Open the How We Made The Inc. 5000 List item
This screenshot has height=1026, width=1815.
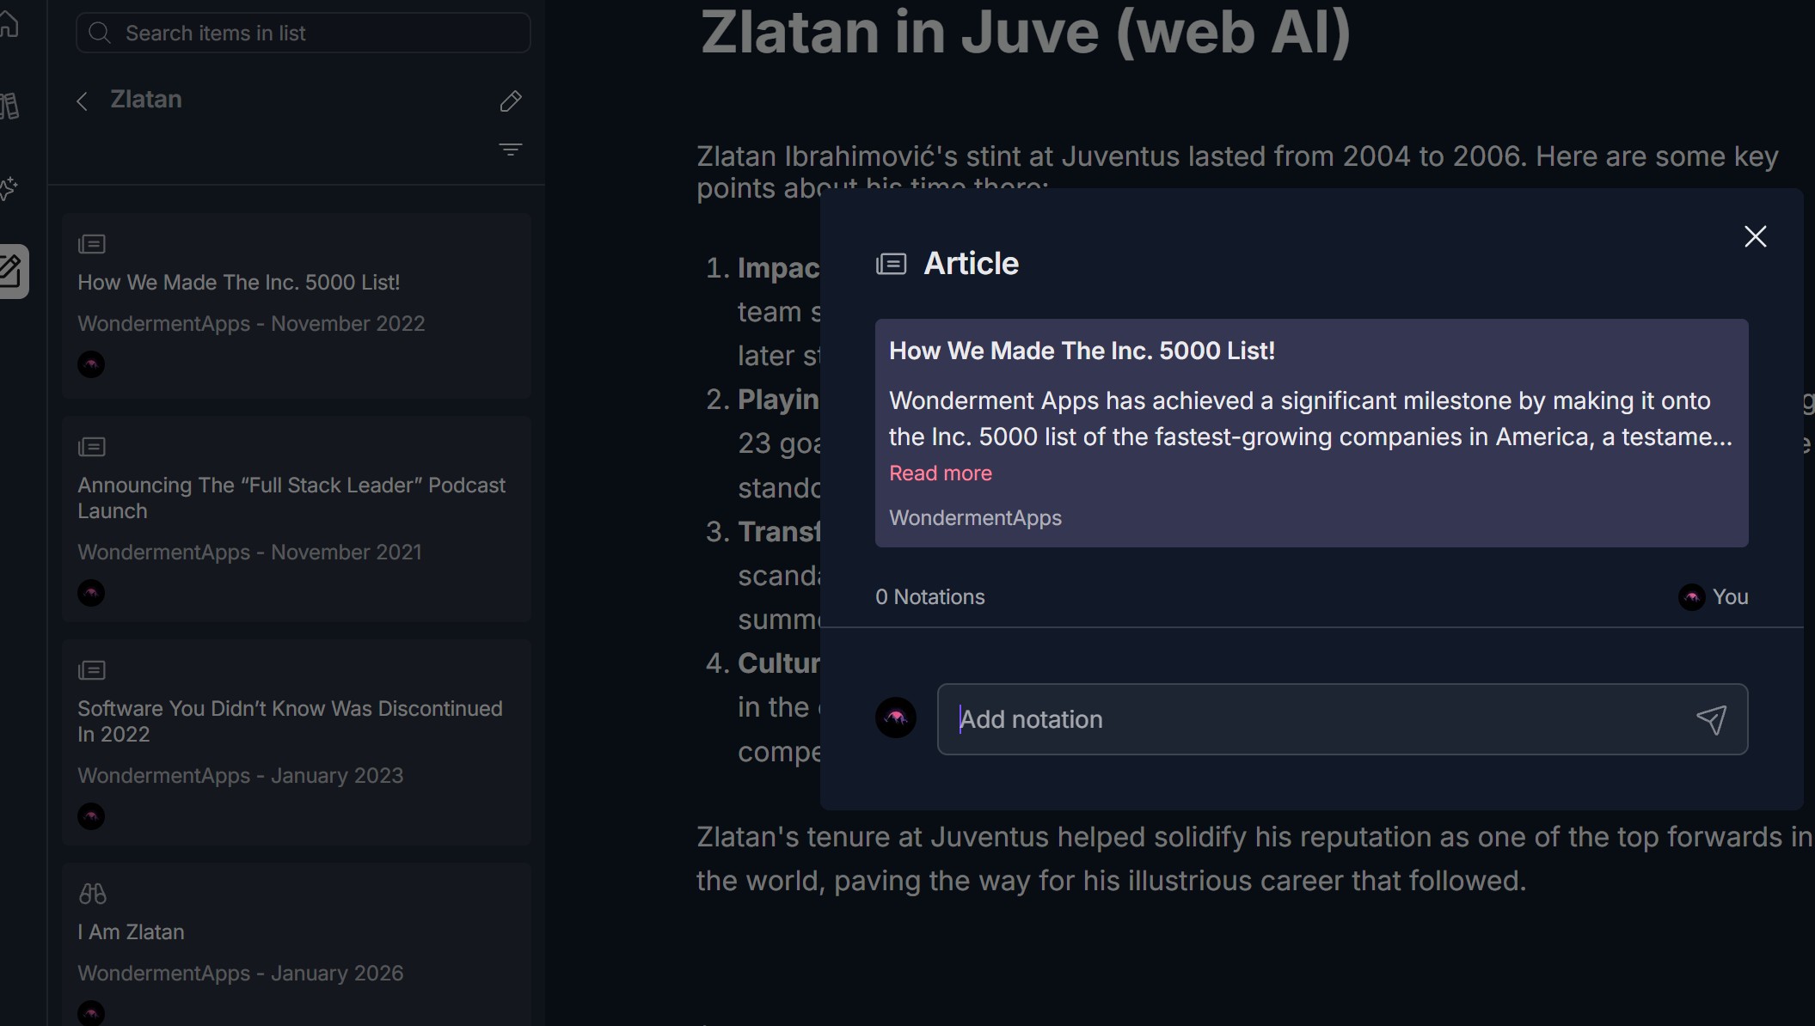point(238,283)
